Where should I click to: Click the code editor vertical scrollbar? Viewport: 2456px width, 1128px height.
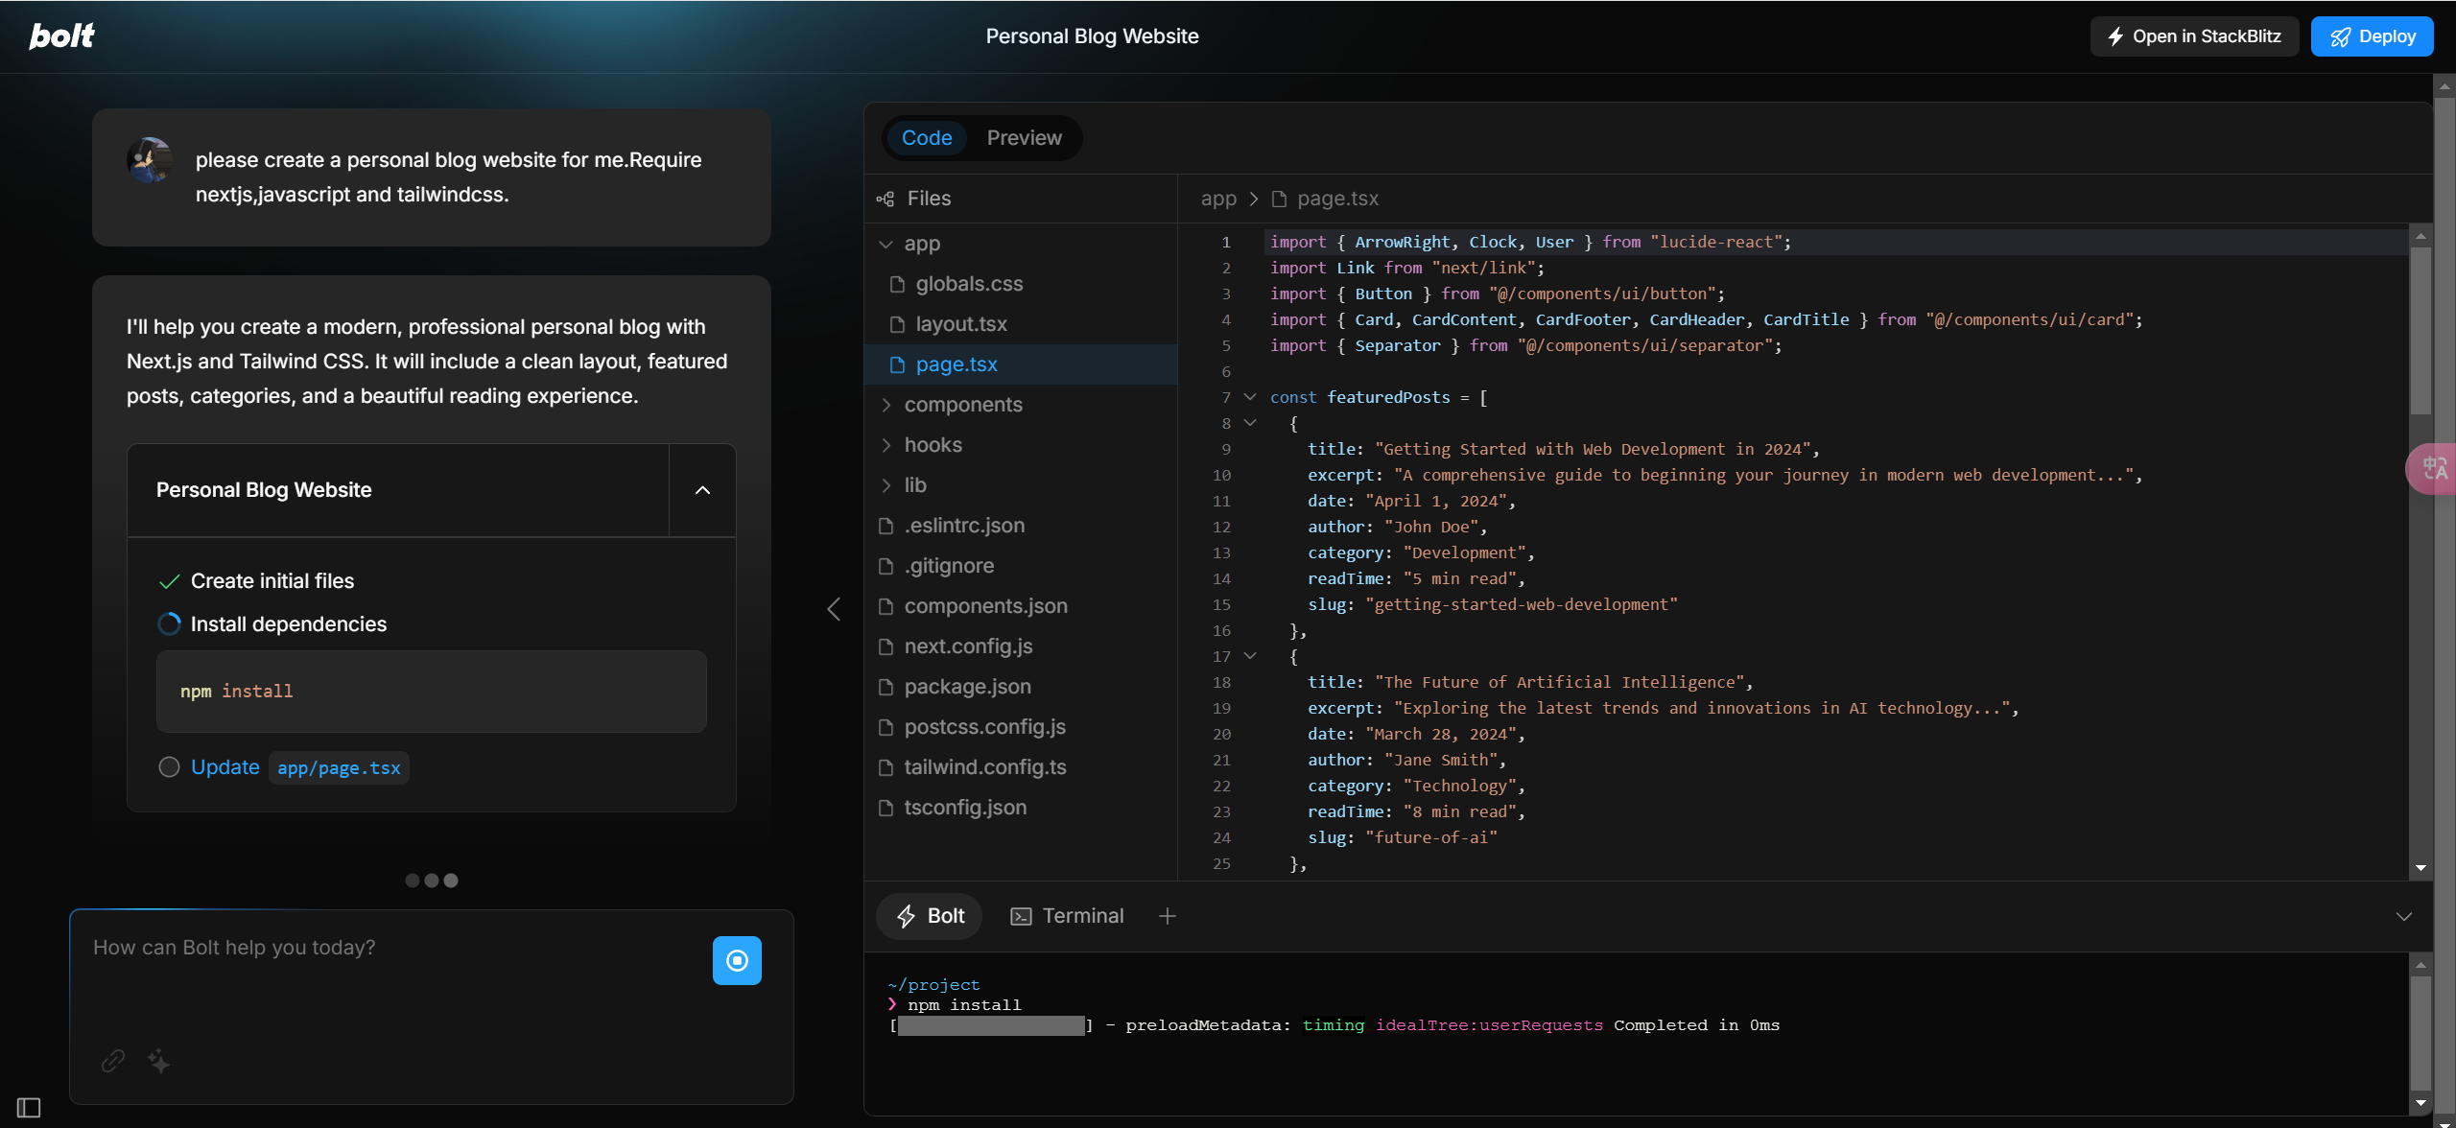2420,331
